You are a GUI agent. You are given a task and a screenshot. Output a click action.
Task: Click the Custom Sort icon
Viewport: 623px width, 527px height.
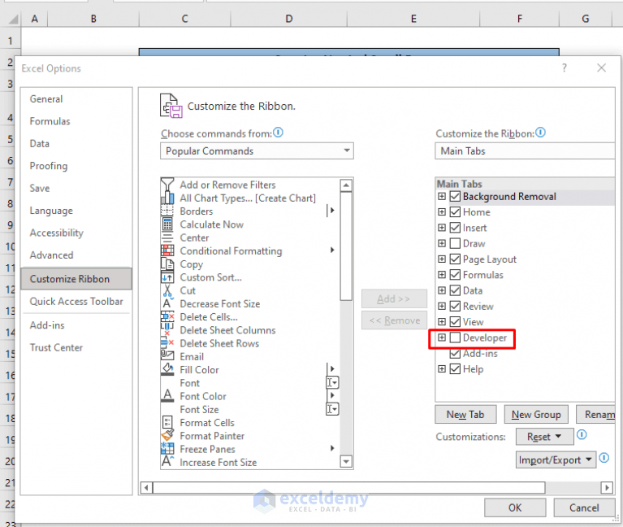point(167,277)
